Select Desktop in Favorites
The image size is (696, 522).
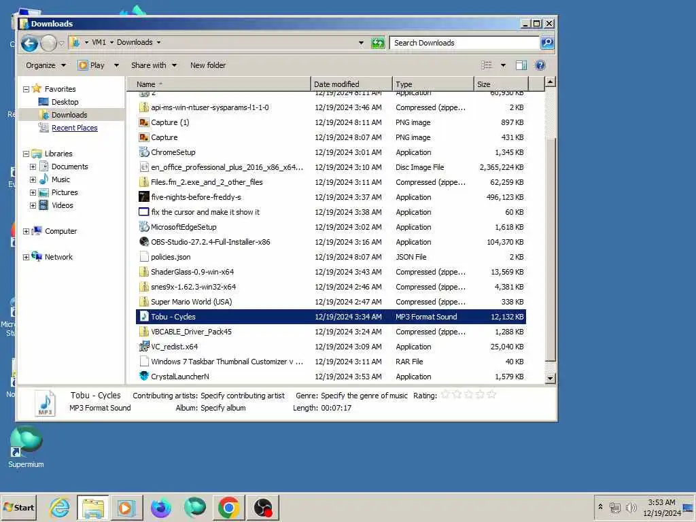click(x=65, y=102)
